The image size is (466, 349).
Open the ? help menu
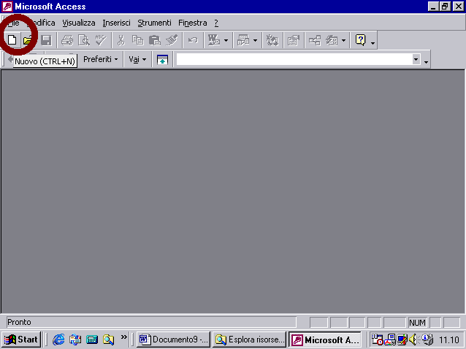tap(216, 23)
